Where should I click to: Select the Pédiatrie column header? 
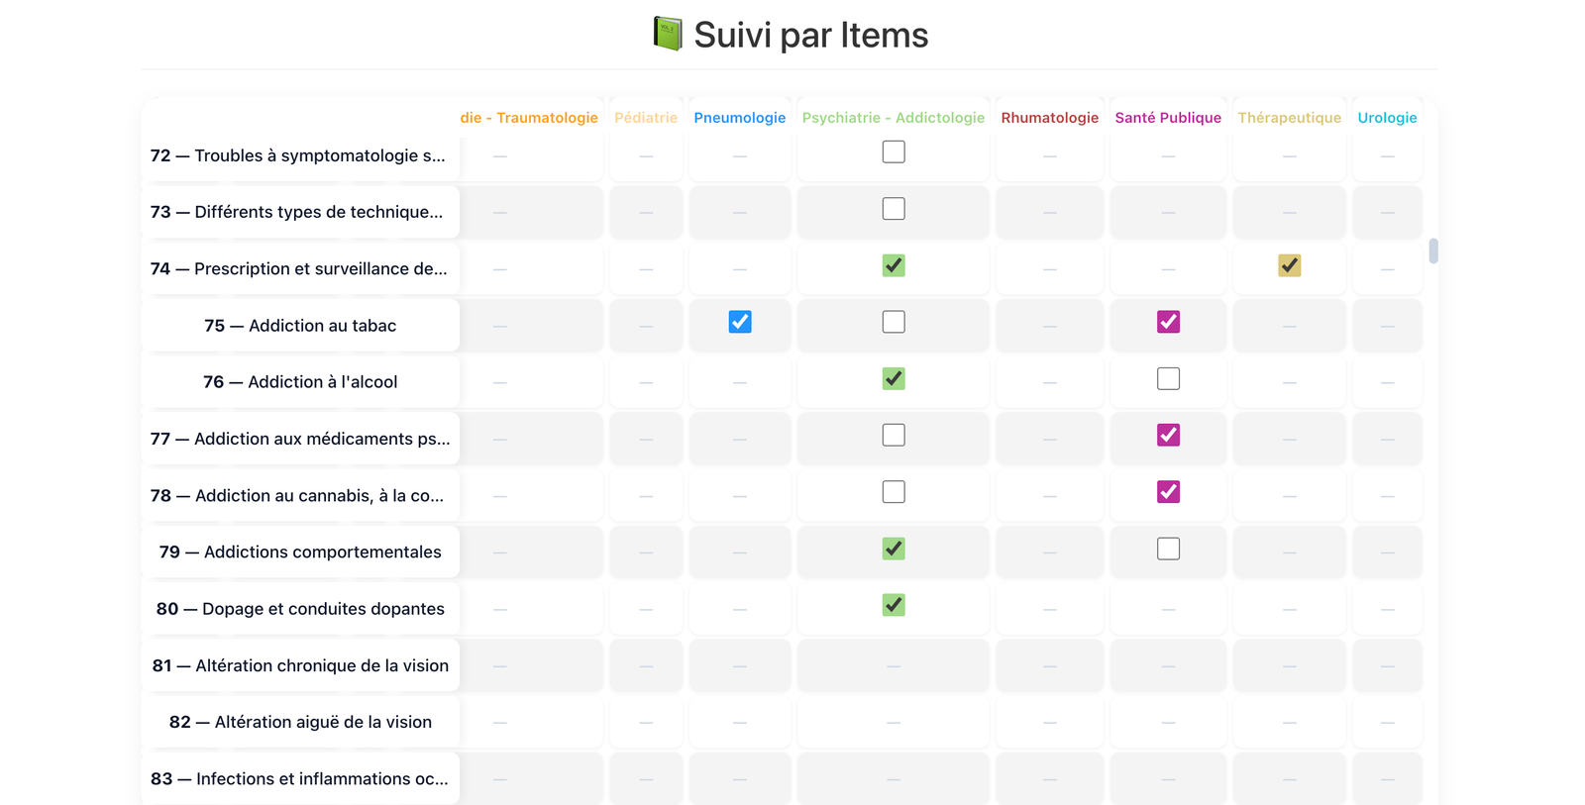[646, 118]
